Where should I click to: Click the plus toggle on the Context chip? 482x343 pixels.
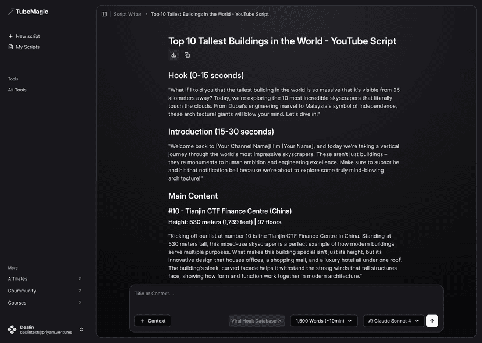[143, 320]
